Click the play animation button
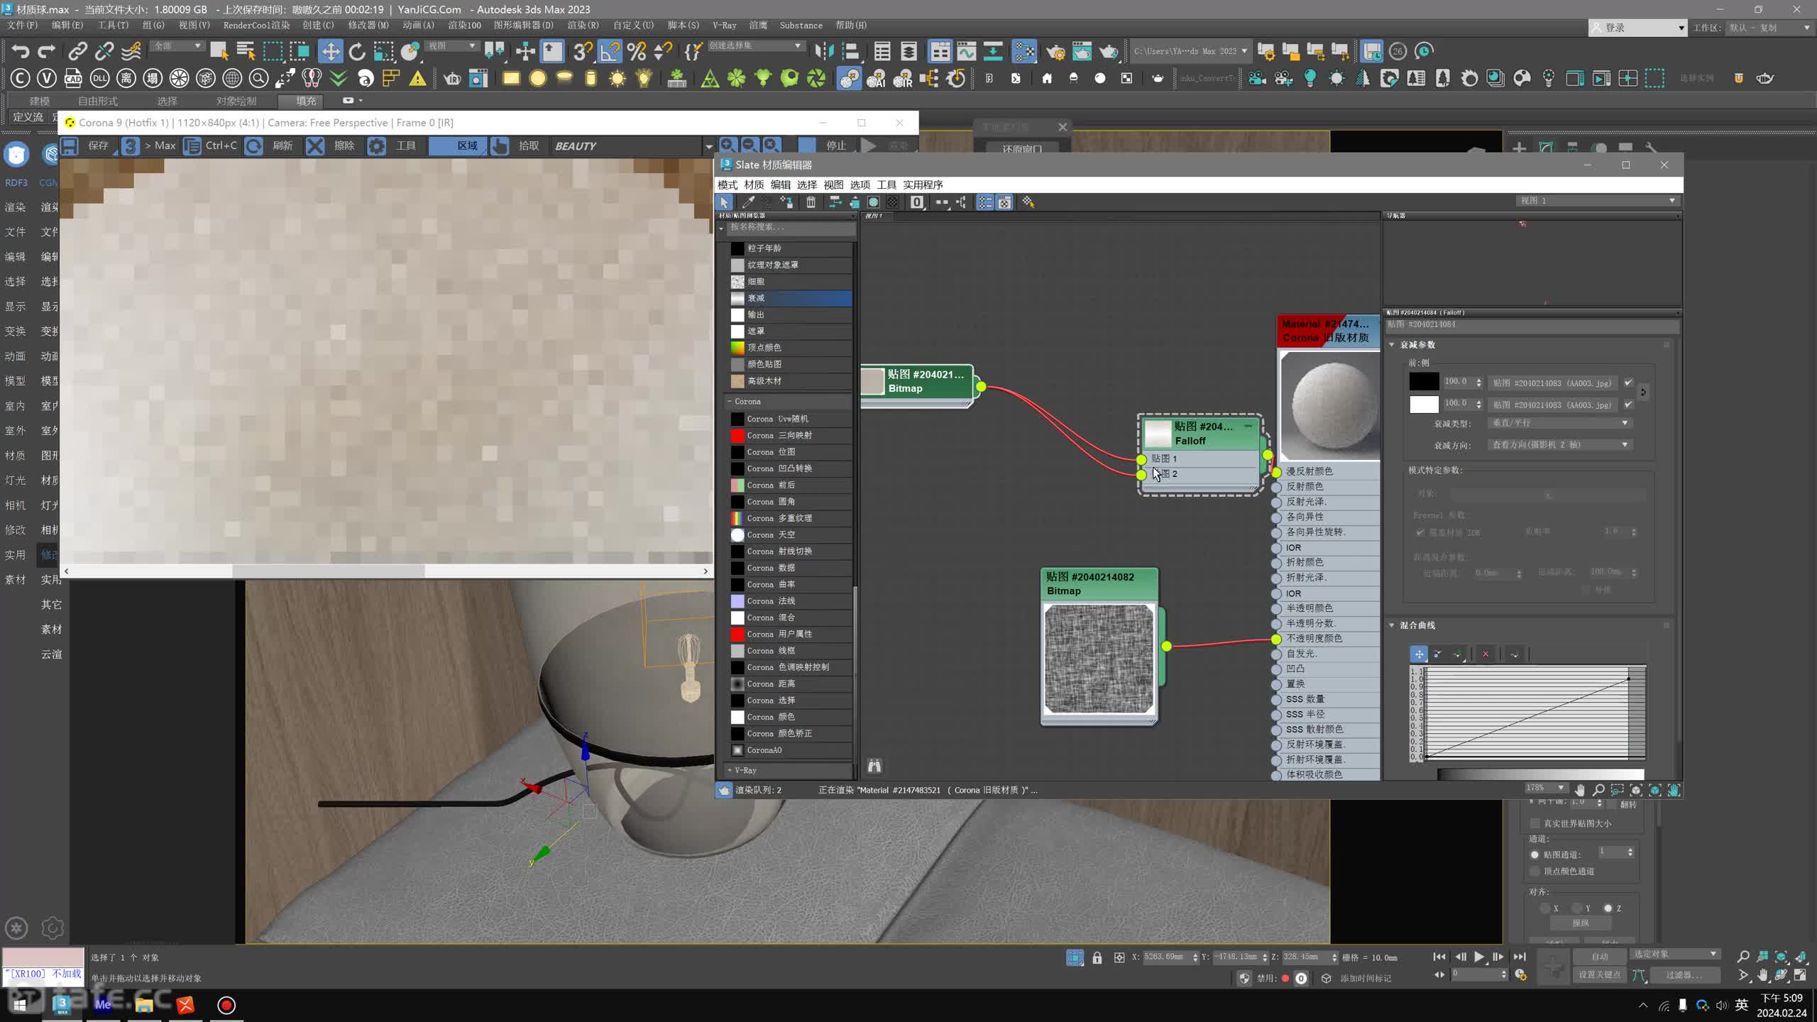This screenshot has width=1817, height=1022. (x=1478, y=957)
